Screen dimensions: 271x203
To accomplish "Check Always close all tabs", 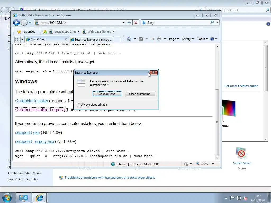I will point(79,105).
